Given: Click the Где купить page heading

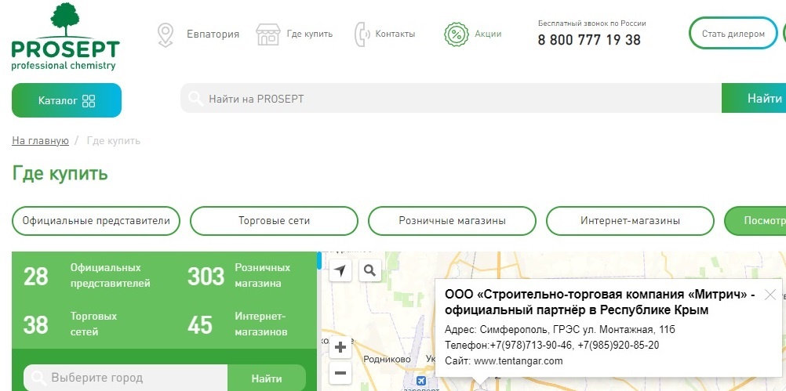Looking at the screenshot, I should pyautogui.click(x=60, y=174).
